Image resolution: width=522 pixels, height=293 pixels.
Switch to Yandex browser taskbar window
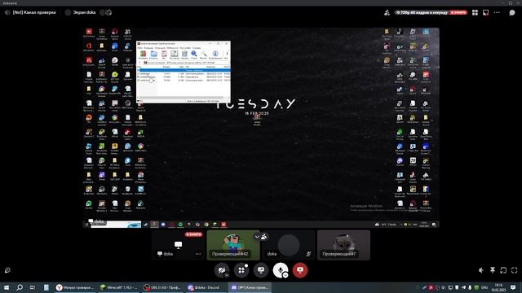(x=74, y=287)
